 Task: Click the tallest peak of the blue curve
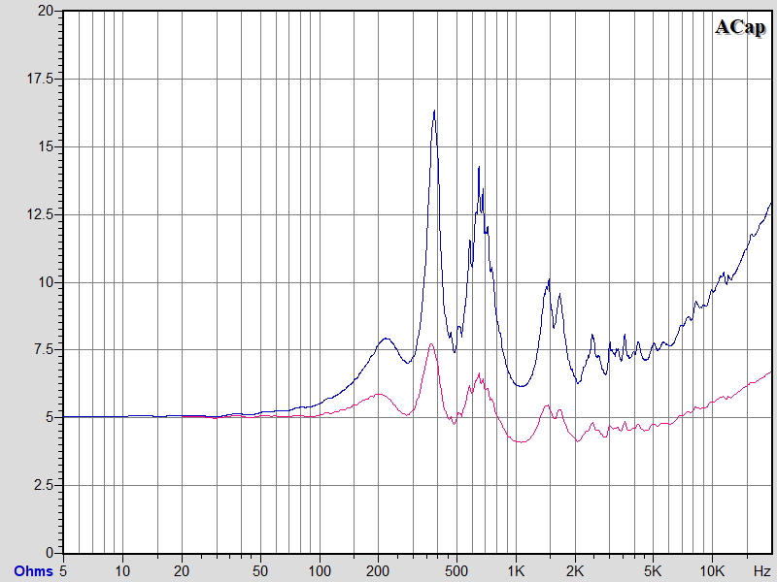coord(434,111)
